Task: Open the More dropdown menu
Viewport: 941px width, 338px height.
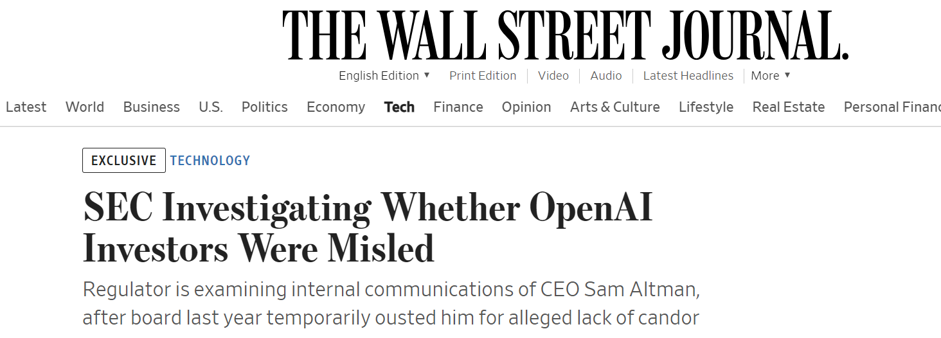Action: 770,76
